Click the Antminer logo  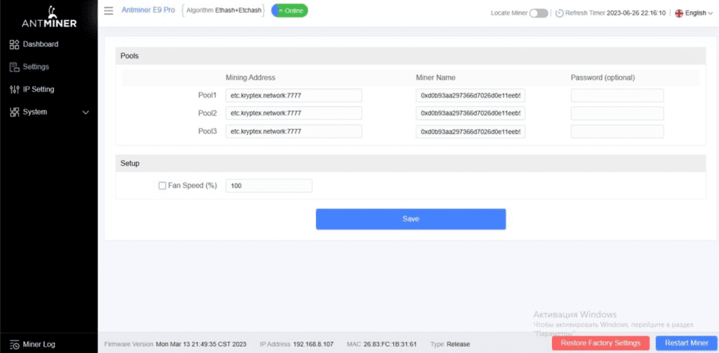click(48, 17)
